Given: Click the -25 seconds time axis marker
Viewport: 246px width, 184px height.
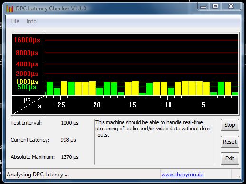Looking at the screenshot, I should pos(60,105).
